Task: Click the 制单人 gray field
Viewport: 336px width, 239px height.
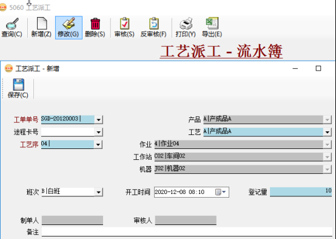Action: (x=72, y=220)
